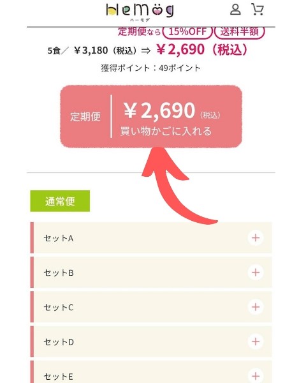Expand セットE with plus icon

click(256, 376)
